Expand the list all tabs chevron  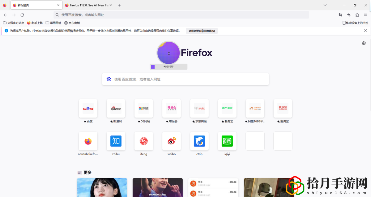[x=325, y=5]
